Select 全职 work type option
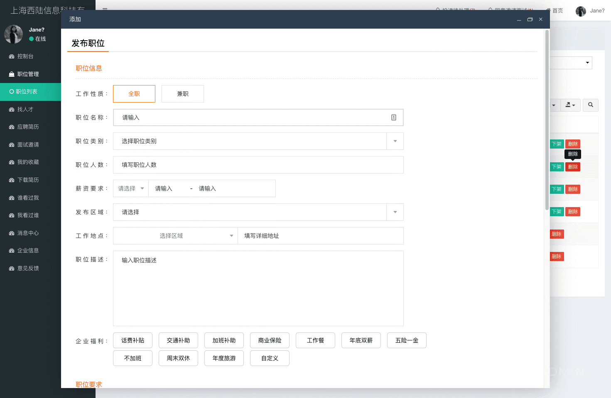The width and height of the screenshot is (611, 398). 134,94
